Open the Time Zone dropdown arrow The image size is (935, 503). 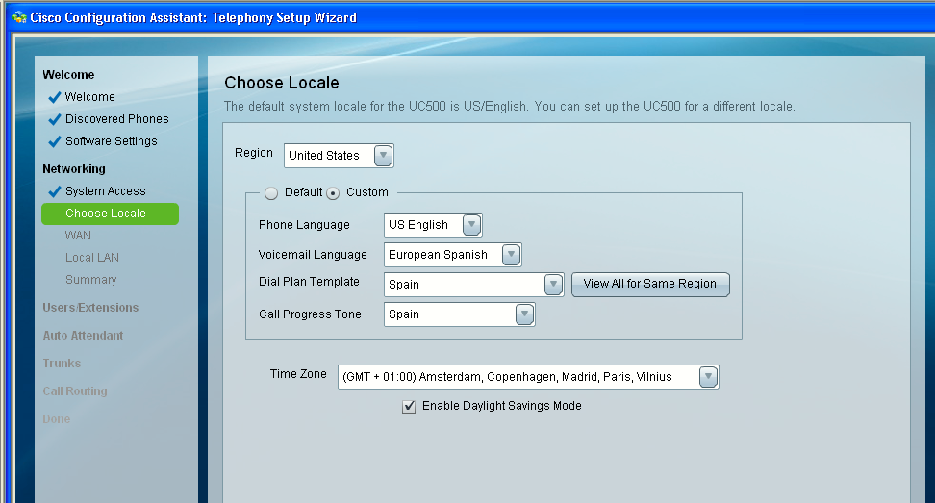point(708,377)
